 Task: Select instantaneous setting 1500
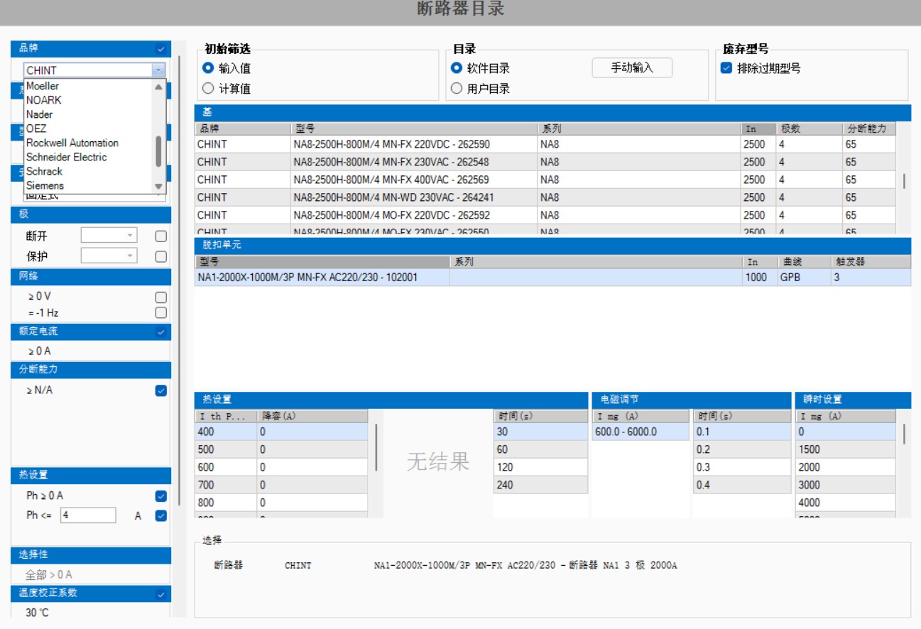pyautogui.click(x=845, y=449)
